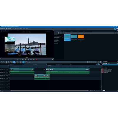Screen dimensions: 118x118
Task: Select the Title (T) tool icon
Action: click(8, 62)
